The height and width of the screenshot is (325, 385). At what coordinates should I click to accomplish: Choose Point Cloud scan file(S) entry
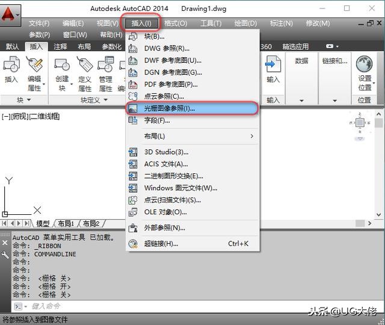(x=192, y=200)
